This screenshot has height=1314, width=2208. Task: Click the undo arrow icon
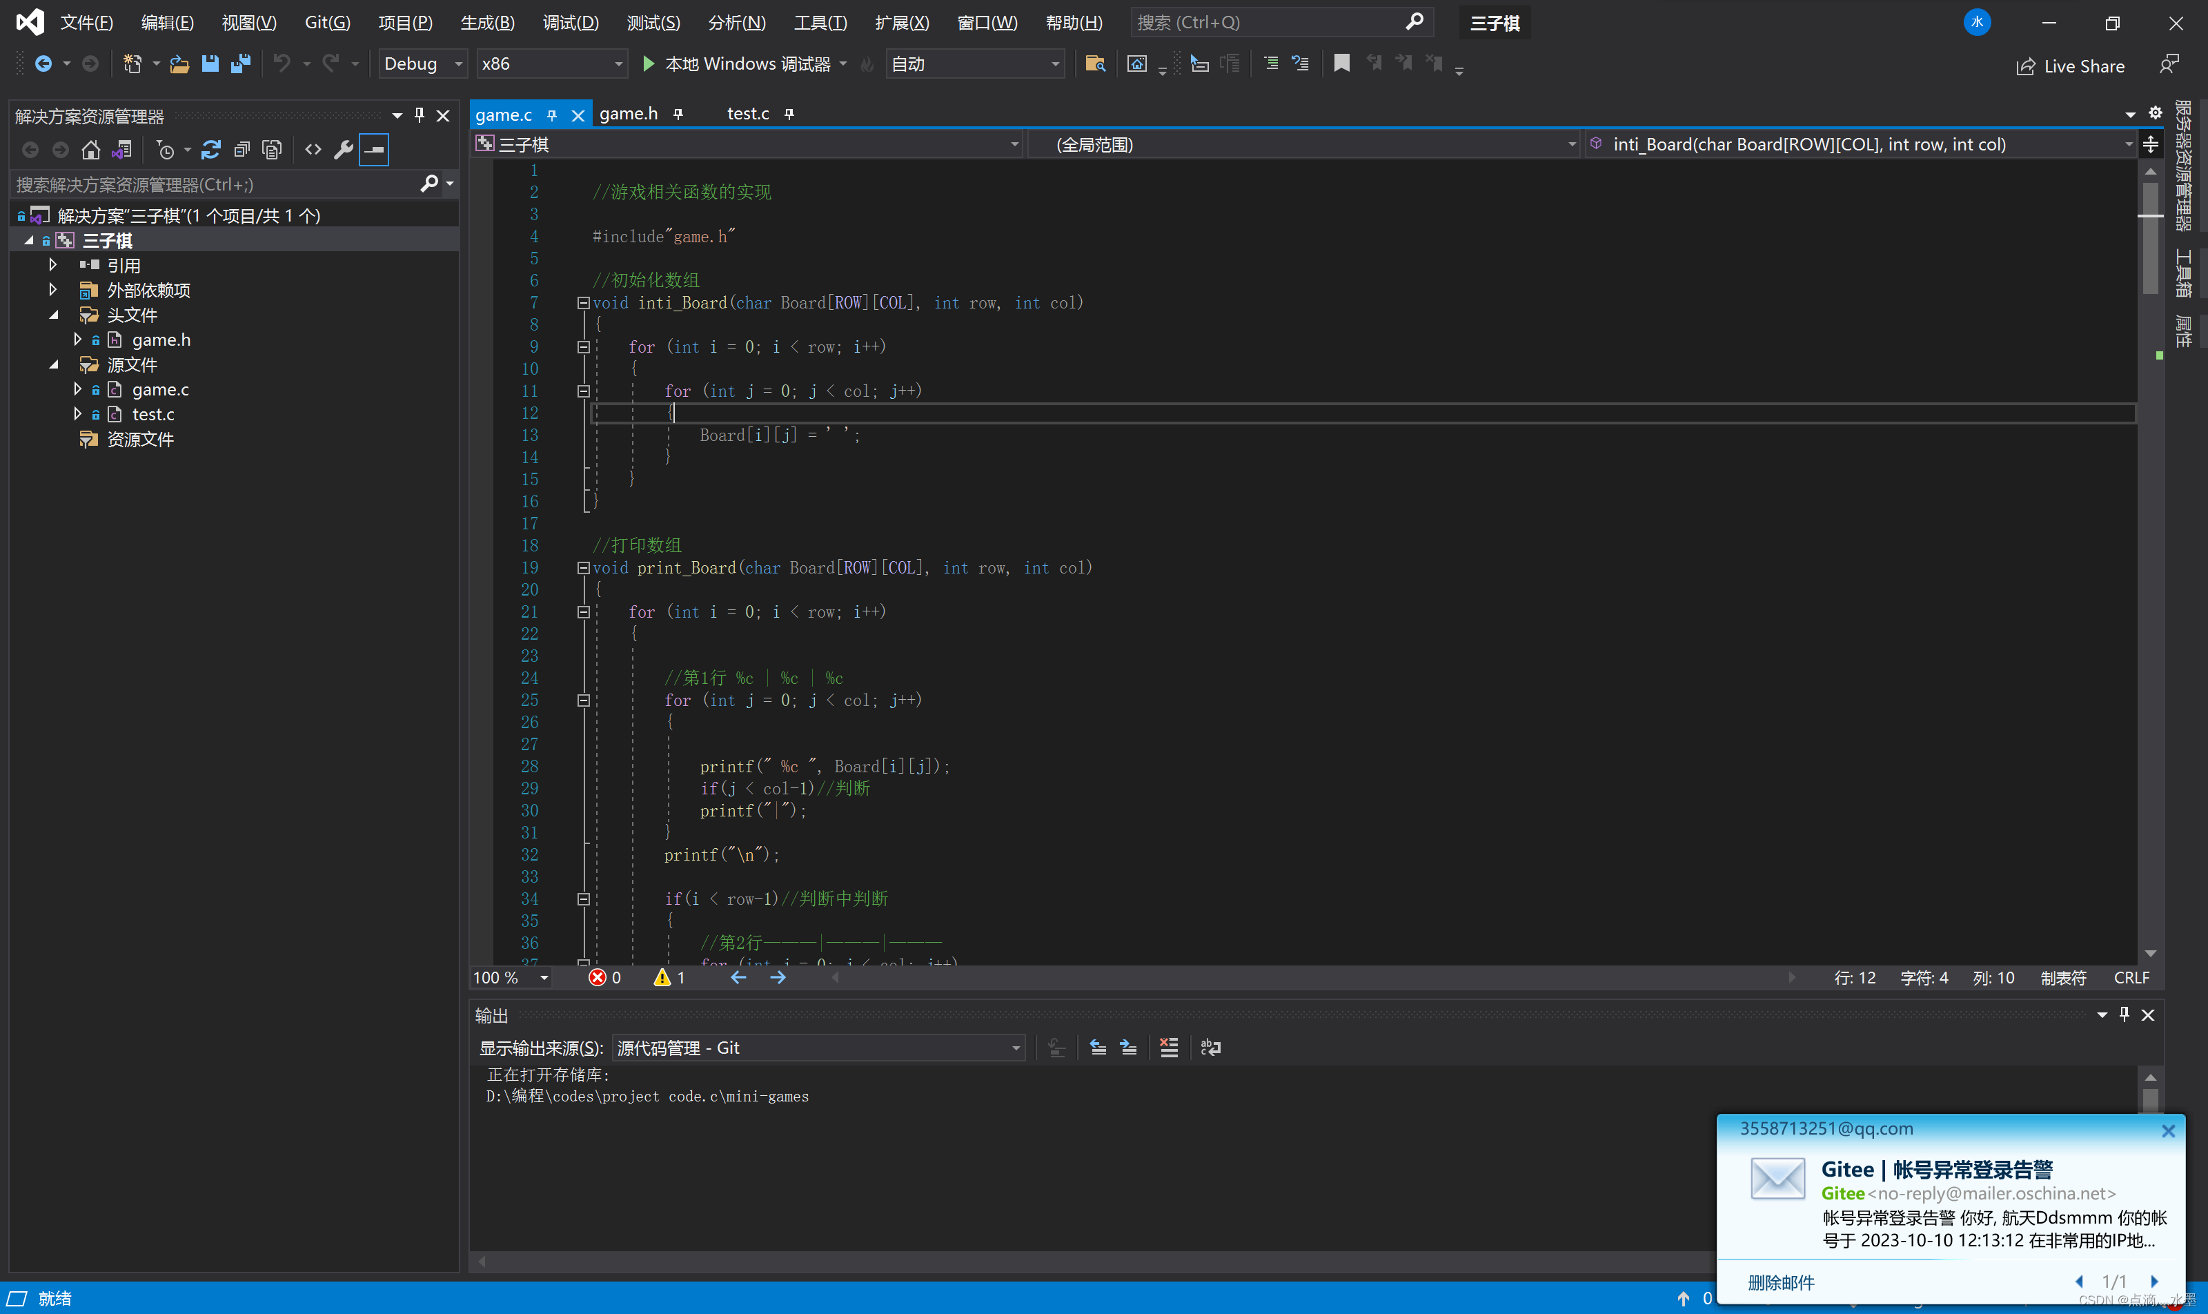coord(282,63)
